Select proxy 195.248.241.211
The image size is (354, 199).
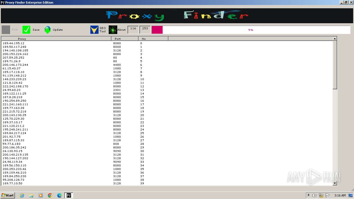15,130
